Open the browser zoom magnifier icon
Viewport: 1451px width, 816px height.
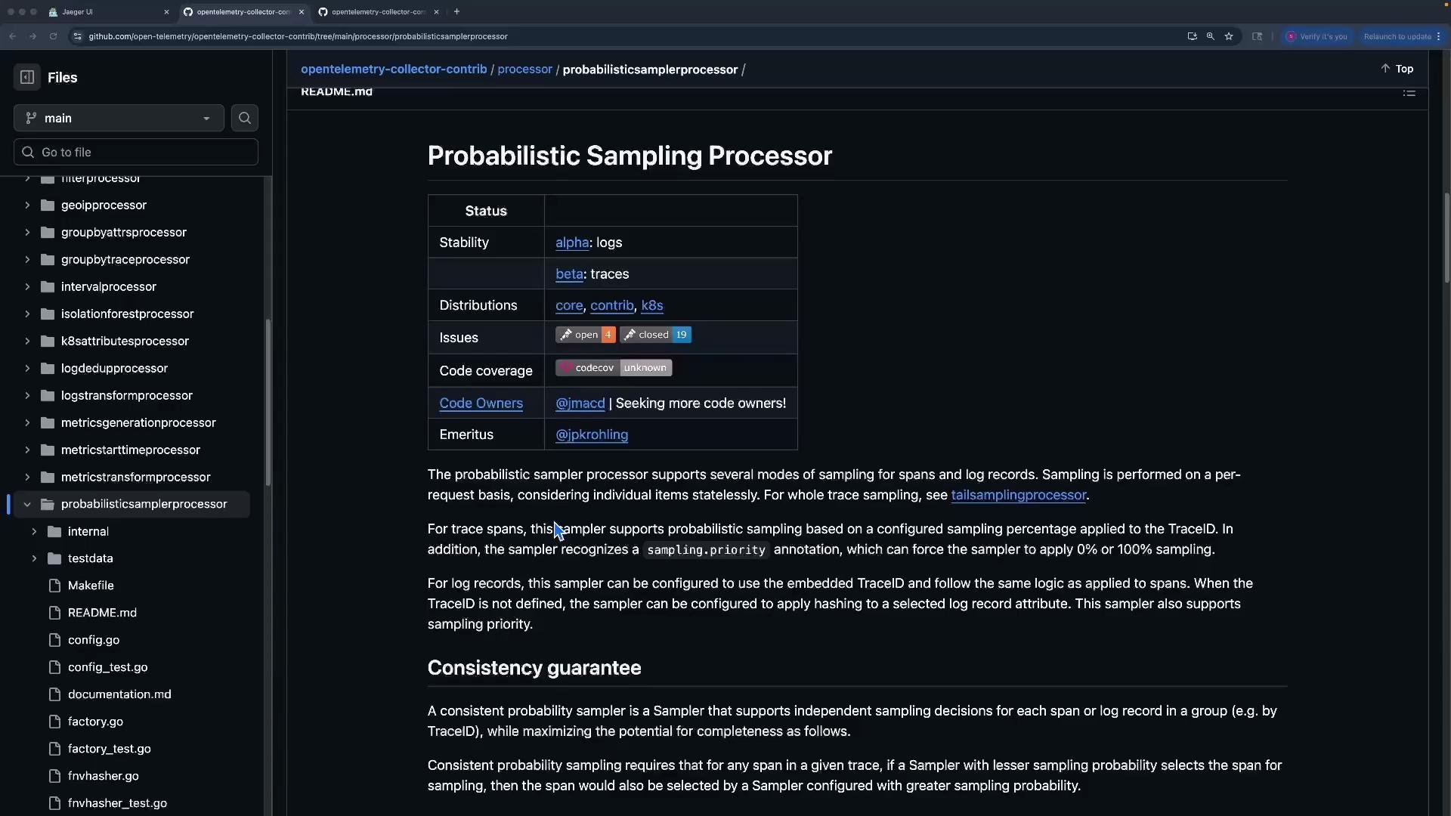tap(1210, 36)
